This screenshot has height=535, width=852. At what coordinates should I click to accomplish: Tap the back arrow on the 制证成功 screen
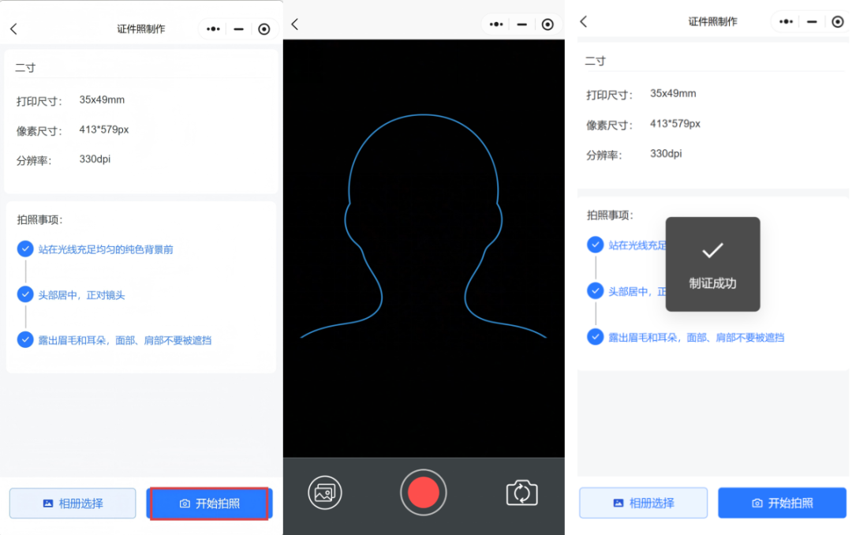[x=584, y=21]
